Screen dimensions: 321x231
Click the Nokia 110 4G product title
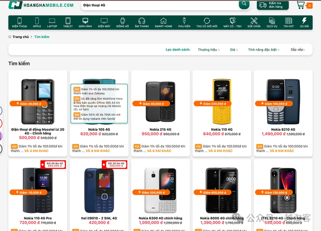pyautogui.click(x=222, y=130)
